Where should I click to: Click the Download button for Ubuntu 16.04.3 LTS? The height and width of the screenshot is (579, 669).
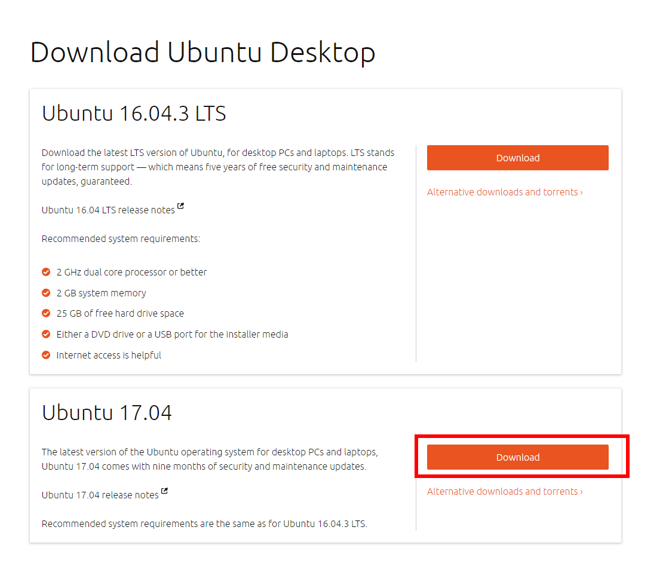click(x=517, y=158)
